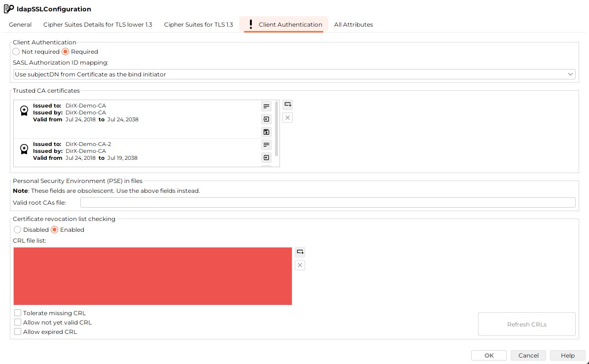Add a new trusted CA certificate

click(x=288, y=105)
